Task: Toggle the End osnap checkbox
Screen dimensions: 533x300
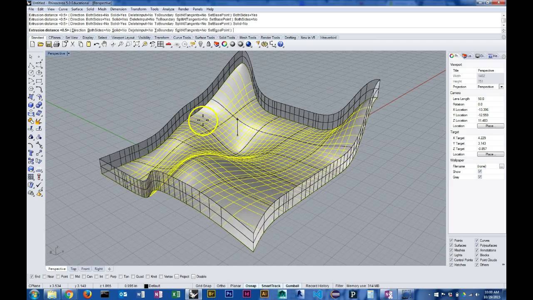Action: coord(32,277)
